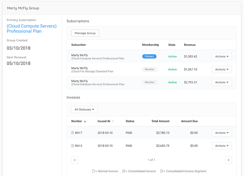Viewport: 244px width, 176px height.
Task: Open Actions for Cloud File Storage subscription
Action: click(x=222, y=69)
